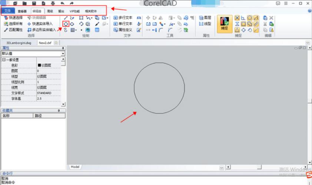Toggle the diamond quadrant snap mode
The width and height of the screenshot is (312, 185).
click(x=243, y=30)
